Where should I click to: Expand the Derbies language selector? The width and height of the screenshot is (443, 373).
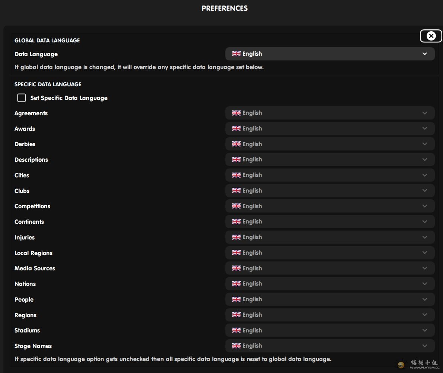tap(330, 144)
